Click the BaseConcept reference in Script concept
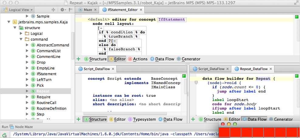The height and width of the screenshot is (138, 300). [x=164, y=79]
